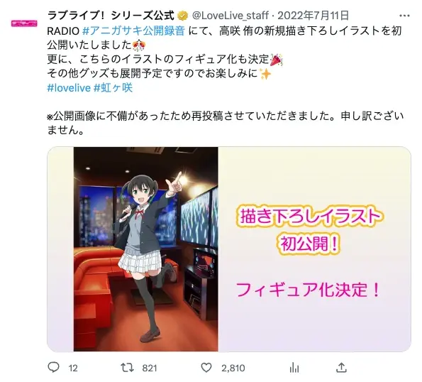
Task: Click the 2,810 likes count
Action: coord(233,368)
